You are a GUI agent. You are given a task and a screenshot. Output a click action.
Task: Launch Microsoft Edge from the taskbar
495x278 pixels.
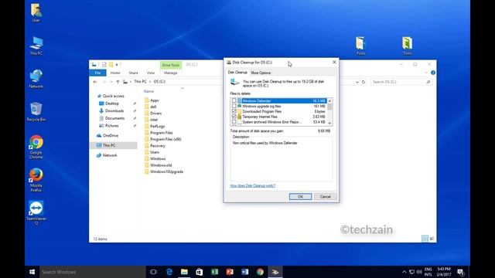(169, 272)
